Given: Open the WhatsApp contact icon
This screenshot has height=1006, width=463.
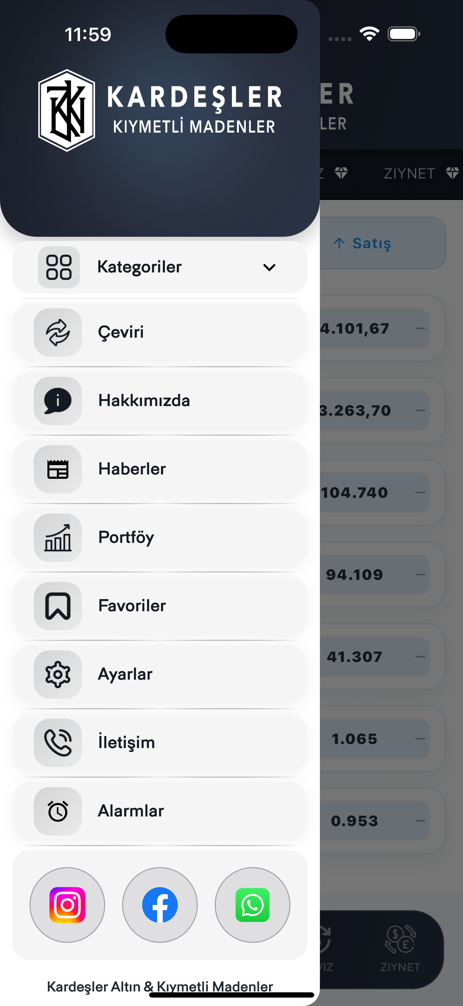Looking at the screenshot, I should pos(252,905).
